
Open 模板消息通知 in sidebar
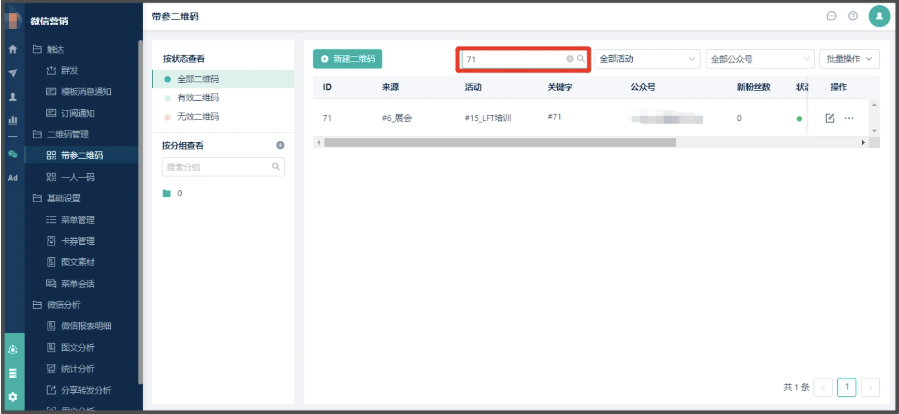(79, 92)
